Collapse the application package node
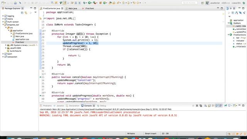Image resolution: width=247 pixels, height=139 pixels. [9, 31]
